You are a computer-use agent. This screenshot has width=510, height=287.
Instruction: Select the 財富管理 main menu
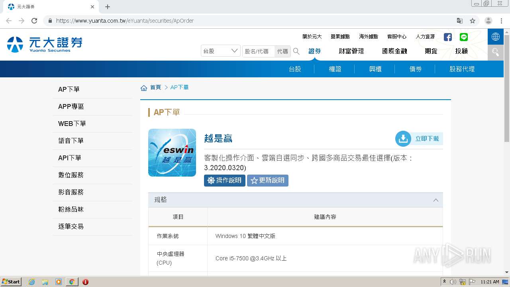pyautogui.click(x=351, y=51)
